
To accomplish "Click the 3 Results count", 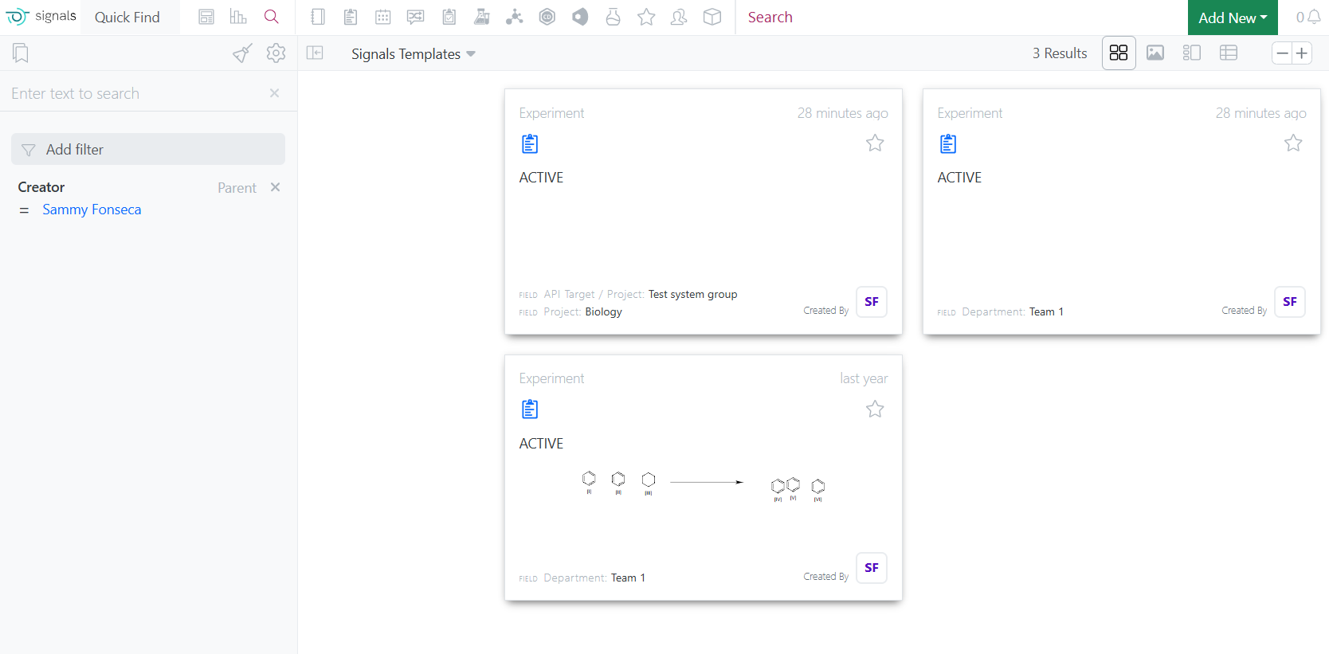I will click(1060, 53).
